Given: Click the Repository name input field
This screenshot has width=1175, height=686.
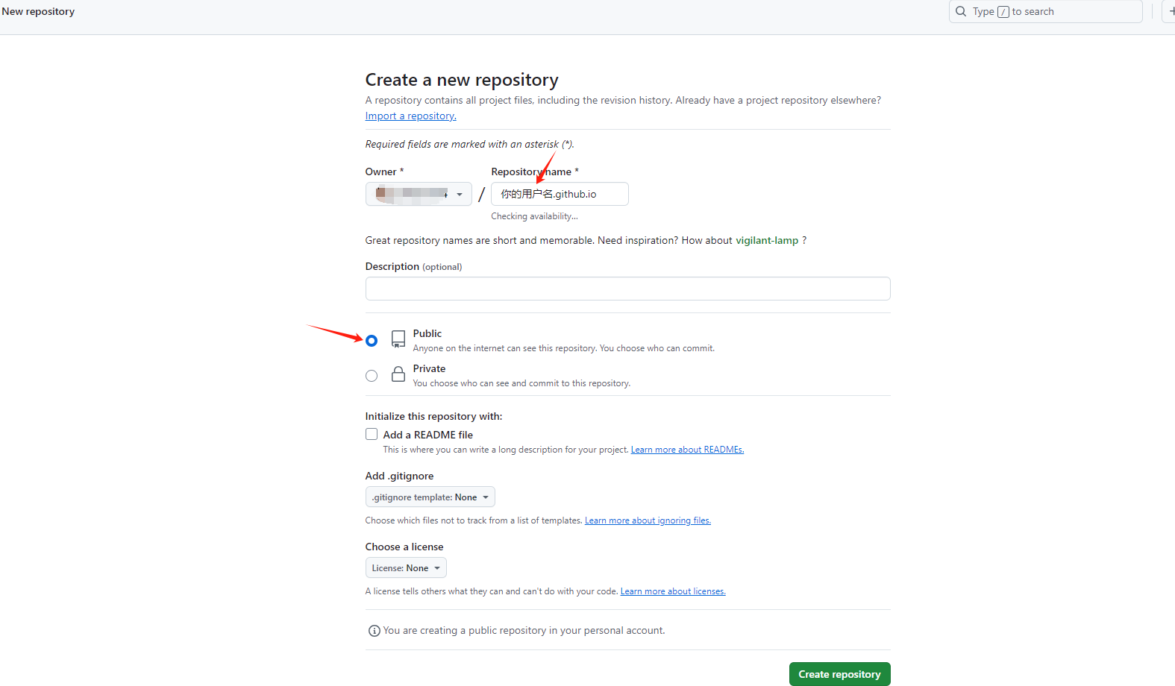Looking at the screenshot, I should pos(560,194).
